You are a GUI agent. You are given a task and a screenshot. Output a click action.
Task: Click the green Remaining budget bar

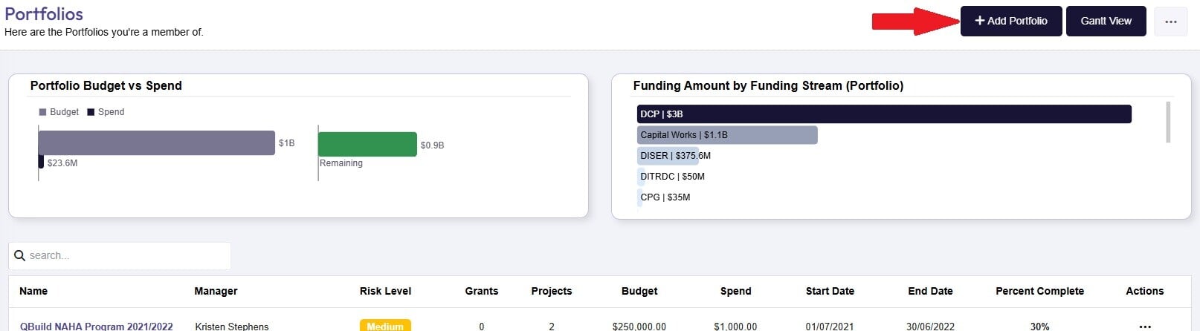coord(367,144)
